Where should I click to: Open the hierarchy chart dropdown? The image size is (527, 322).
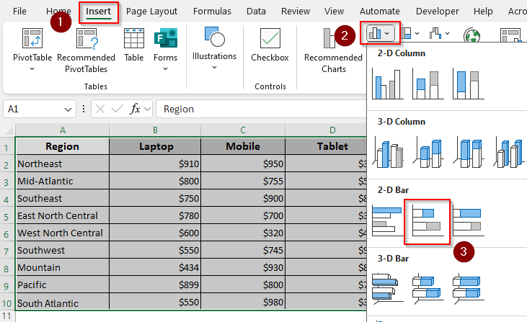(409, 33)
